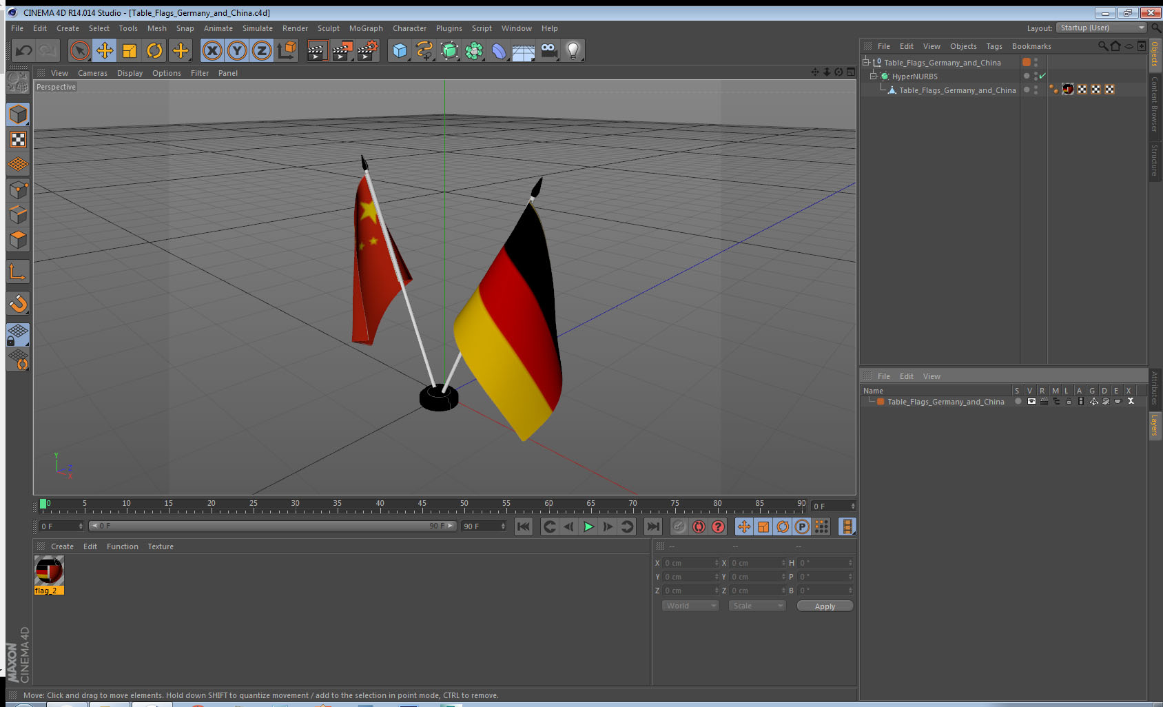Activate the Rotate tool
Image resolution: width=1163 pixels, height=707 pixels.
click(154, 50)
